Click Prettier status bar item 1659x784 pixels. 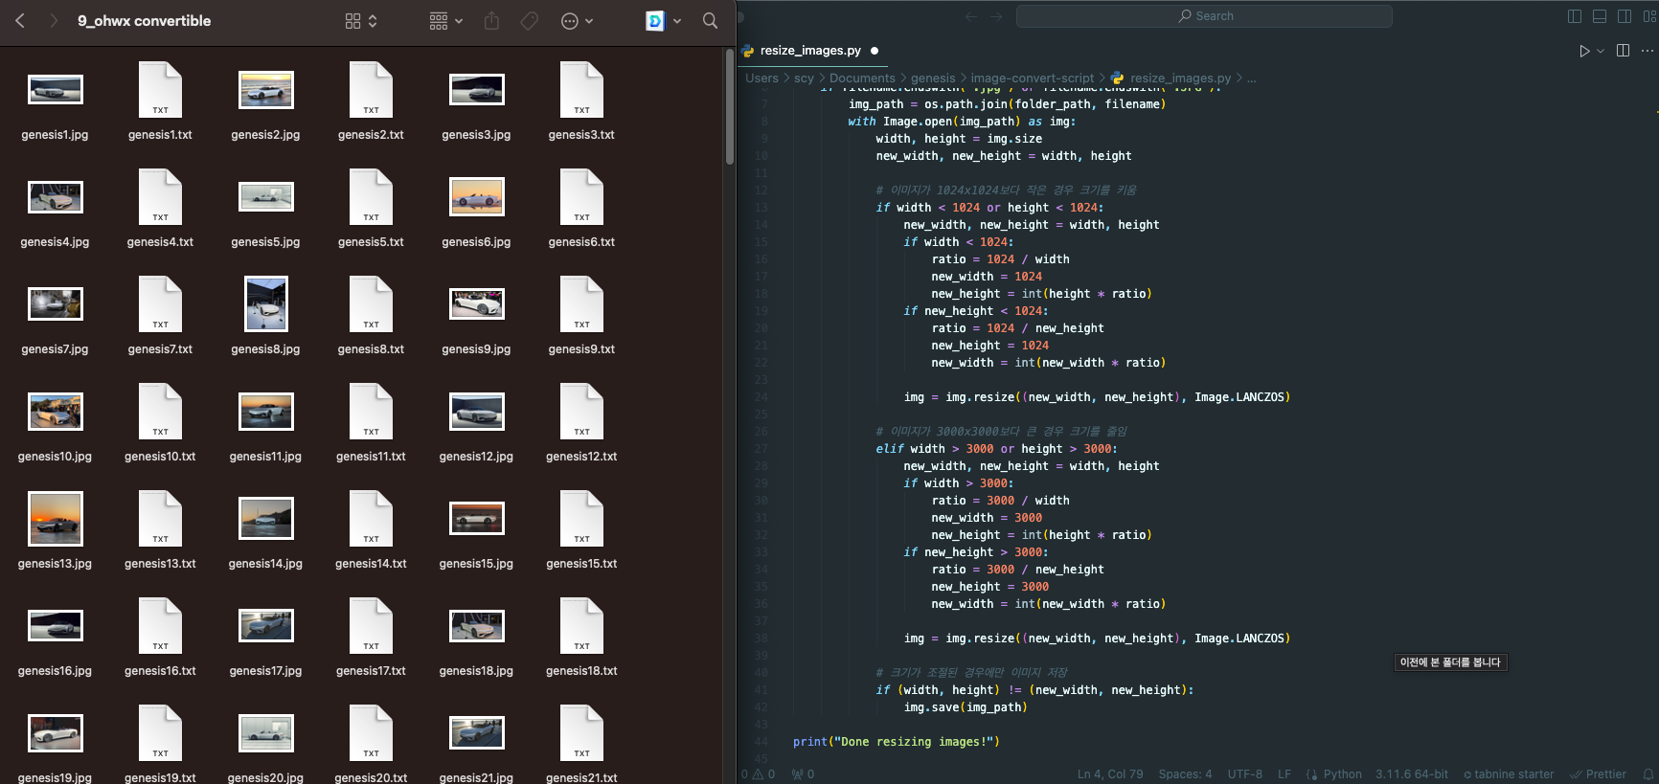[1598, 774]
